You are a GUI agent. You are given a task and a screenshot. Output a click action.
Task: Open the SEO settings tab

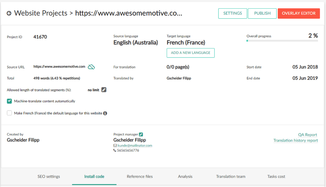click(x=49, y=176)
